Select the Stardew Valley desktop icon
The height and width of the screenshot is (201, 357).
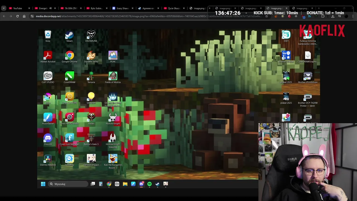(x=91, y=57)
